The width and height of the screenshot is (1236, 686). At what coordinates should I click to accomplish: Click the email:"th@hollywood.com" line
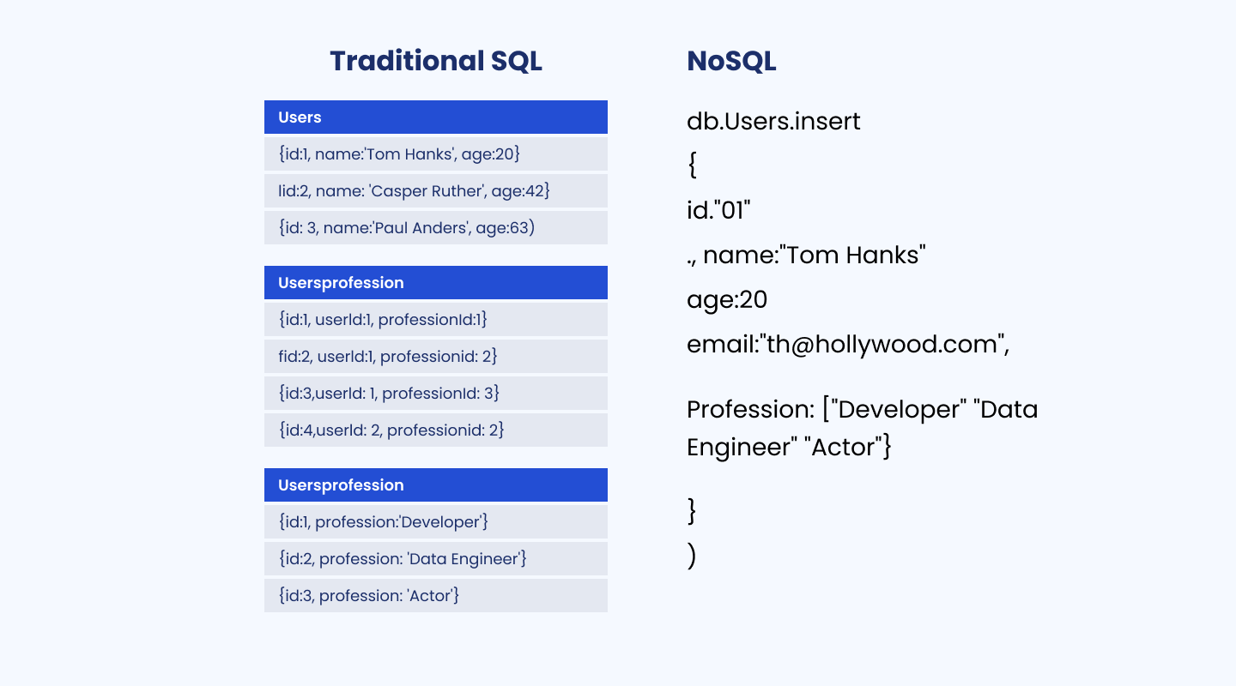tap(848, 345)
